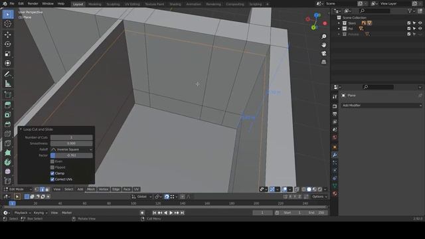
Task: Adjust the Factor slider
Action: click(x=72, y=155)
